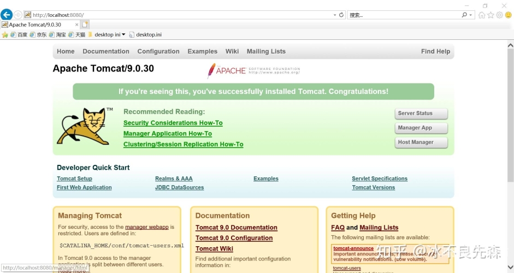Click the page refresh icon
Image resolution: width=514 pixels, height=273 pixels.
tap(341, 15)
